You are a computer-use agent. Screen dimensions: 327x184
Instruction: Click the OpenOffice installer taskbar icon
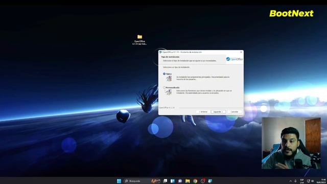210,181
